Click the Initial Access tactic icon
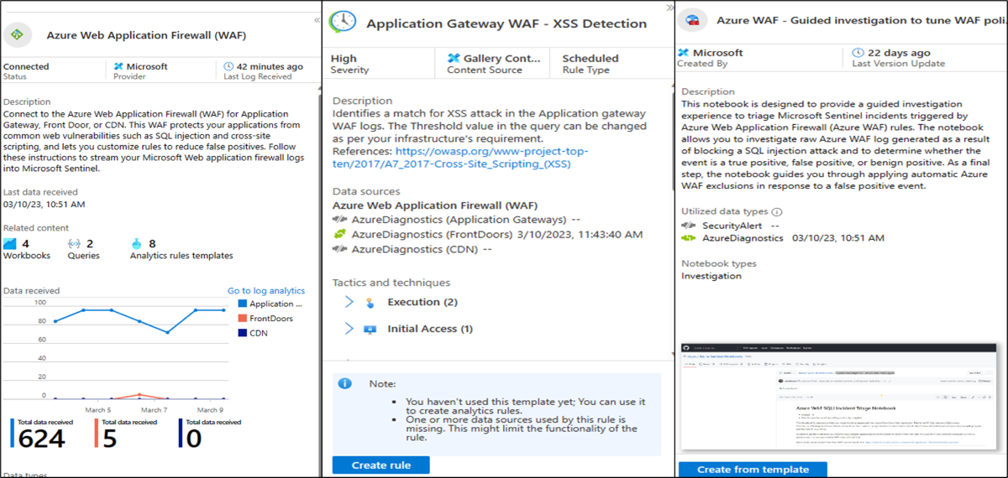Viewport: 1008px width, 478px height. pos(370,330)
